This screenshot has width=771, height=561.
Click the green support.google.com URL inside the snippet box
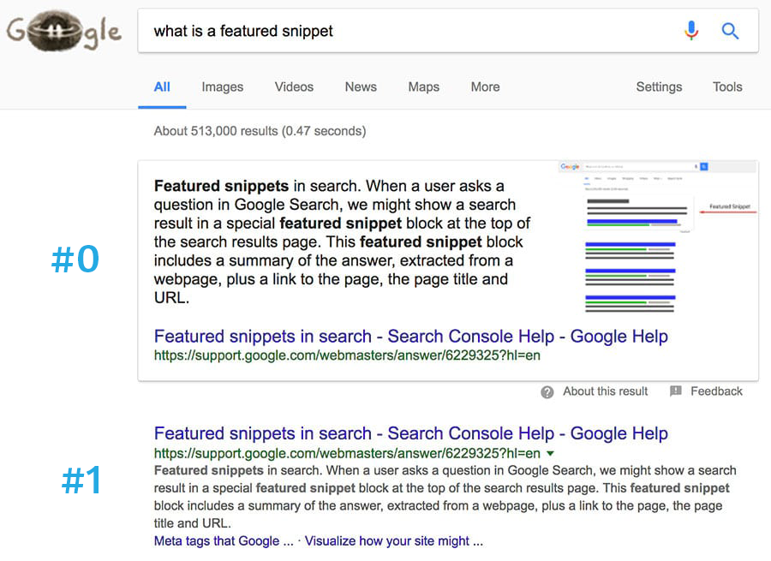(x=347, y=355)
